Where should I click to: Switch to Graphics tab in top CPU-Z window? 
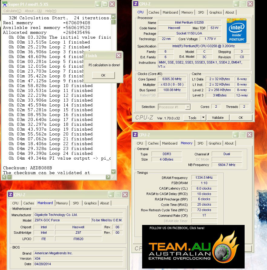coord(215,12)
